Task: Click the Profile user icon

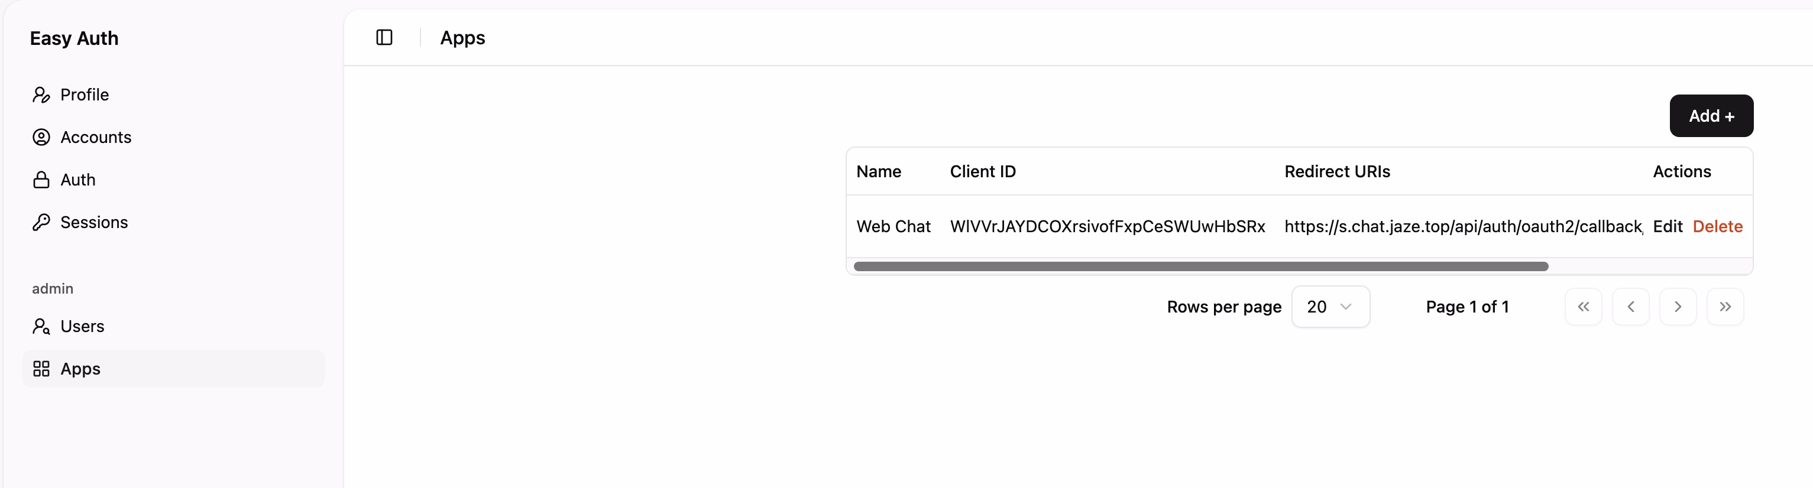Action: pyautogui.click(x=41, y=95)
